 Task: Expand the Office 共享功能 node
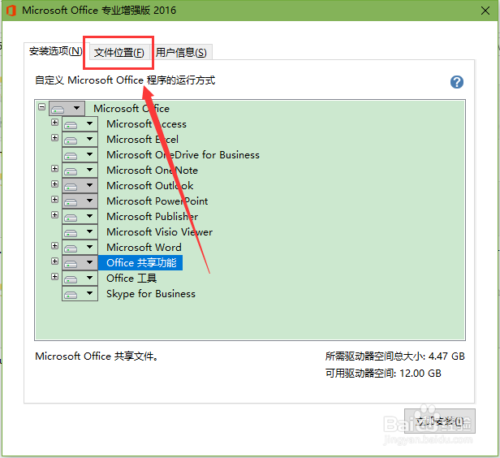click(55, 261)
